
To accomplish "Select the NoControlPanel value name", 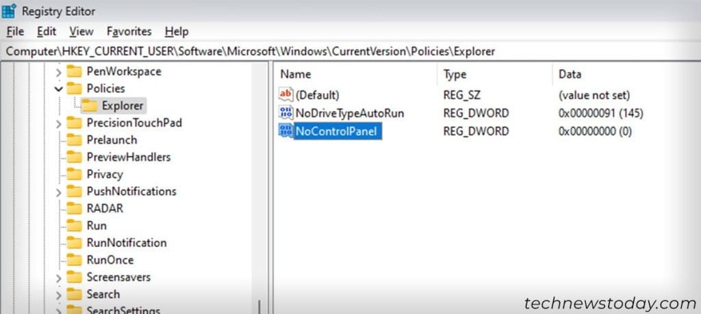I will [337, 131].
